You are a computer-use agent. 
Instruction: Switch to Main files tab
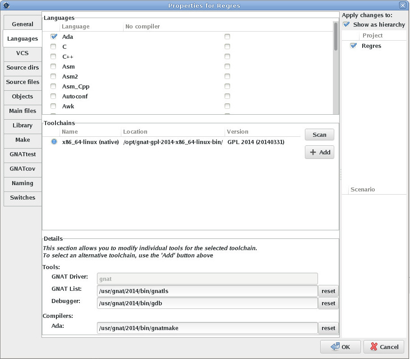[23, 111]
